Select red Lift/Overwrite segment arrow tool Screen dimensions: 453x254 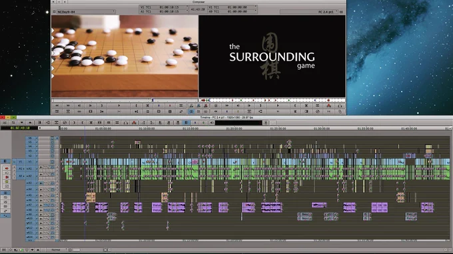tap(7, 168)
